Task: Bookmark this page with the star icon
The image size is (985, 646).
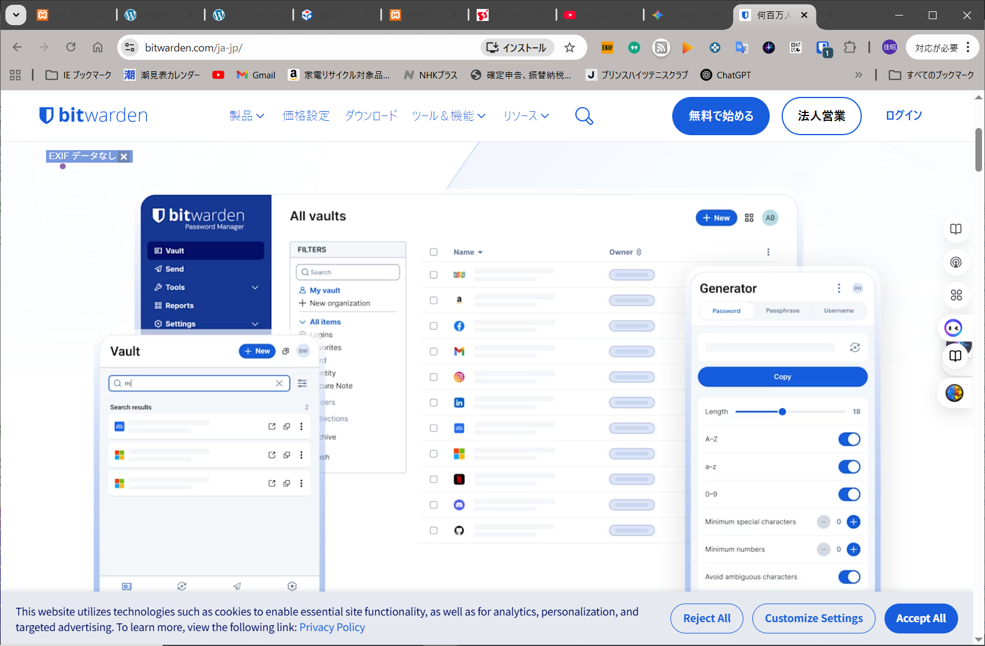Action: (x=569, y=48)
